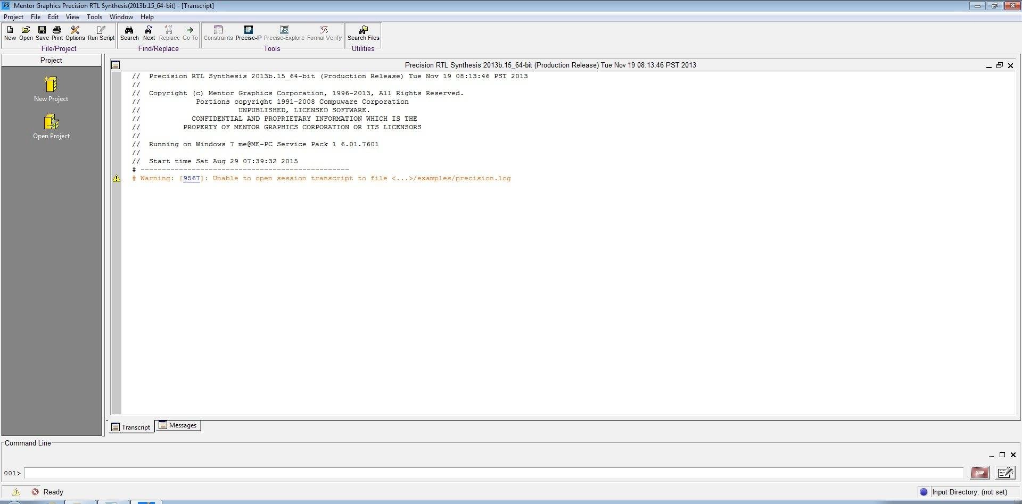Click the Next find icon

click(149, 33)
